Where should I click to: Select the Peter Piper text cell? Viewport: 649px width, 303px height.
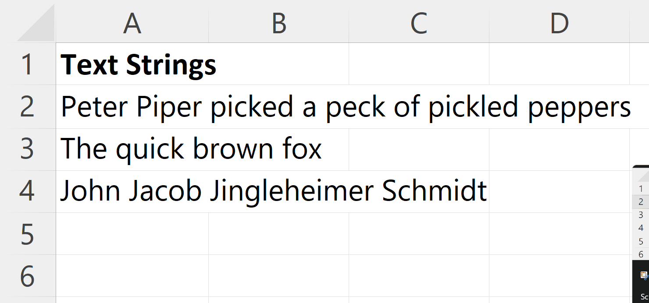pyautogui.click(x=132, y=106)
